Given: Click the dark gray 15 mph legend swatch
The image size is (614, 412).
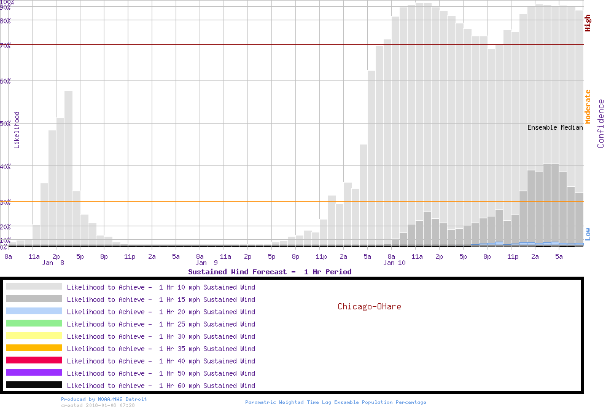Looking at the screenshot, I should click(x=34, y=299).
